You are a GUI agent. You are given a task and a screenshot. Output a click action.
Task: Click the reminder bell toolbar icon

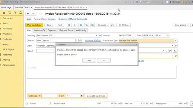point(81,25)
